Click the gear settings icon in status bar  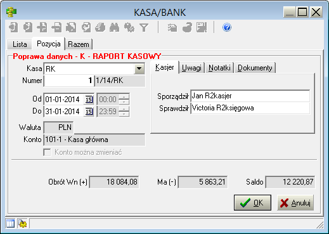coord(22,223)
